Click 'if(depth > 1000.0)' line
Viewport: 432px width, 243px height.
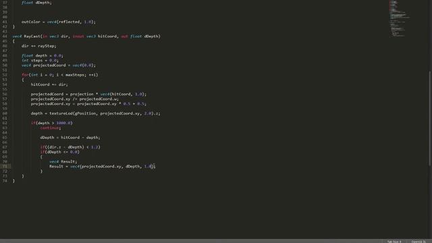click(x=51, y=123)
